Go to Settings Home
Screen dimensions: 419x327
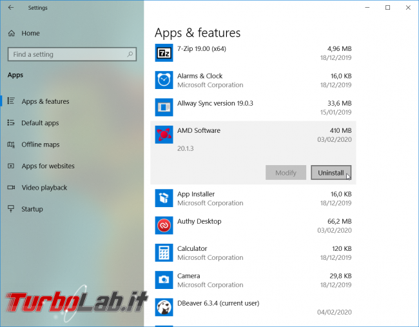[30, 33]
